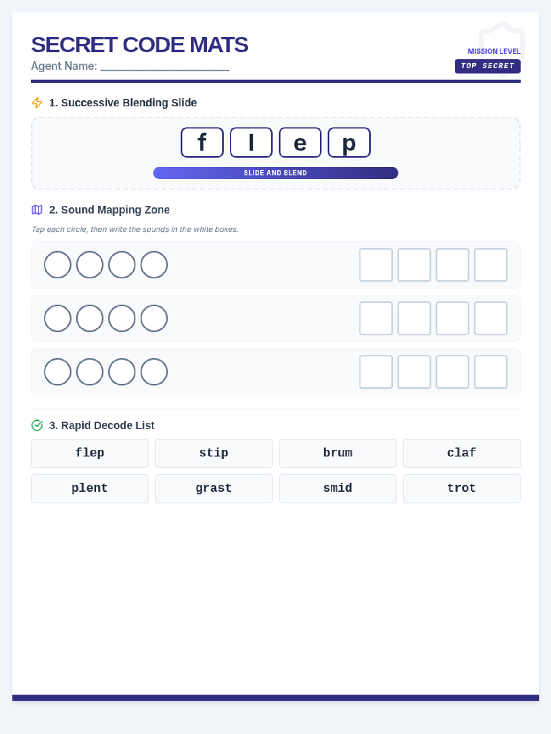Select the word card 'flep'
This screenshot has width=551, height=734.
coord(90,454)
